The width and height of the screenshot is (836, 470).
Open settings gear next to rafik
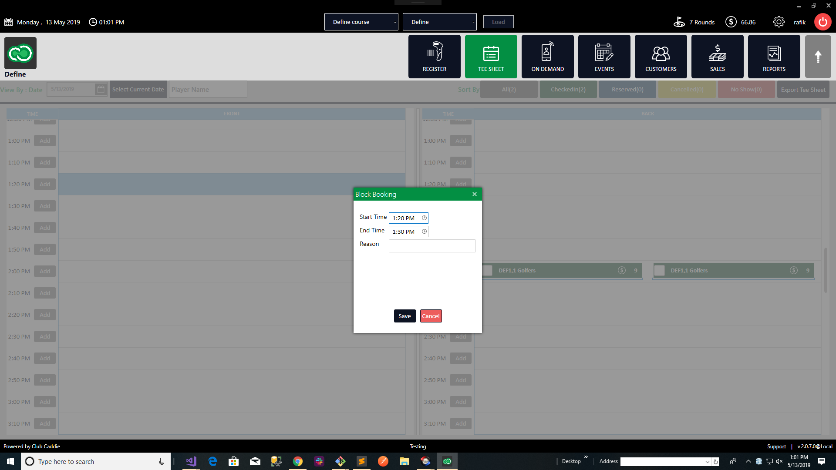point(779,22)
